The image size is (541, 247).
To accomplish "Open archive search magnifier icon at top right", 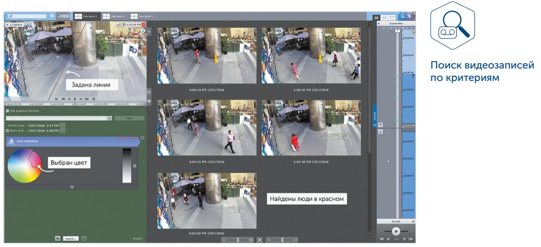I will click(403, 16).
